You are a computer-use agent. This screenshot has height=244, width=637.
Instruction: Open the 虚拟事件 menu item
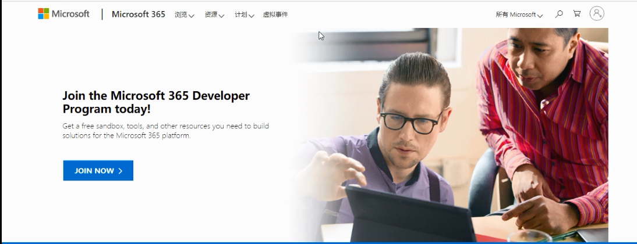(x=275, y=15)
